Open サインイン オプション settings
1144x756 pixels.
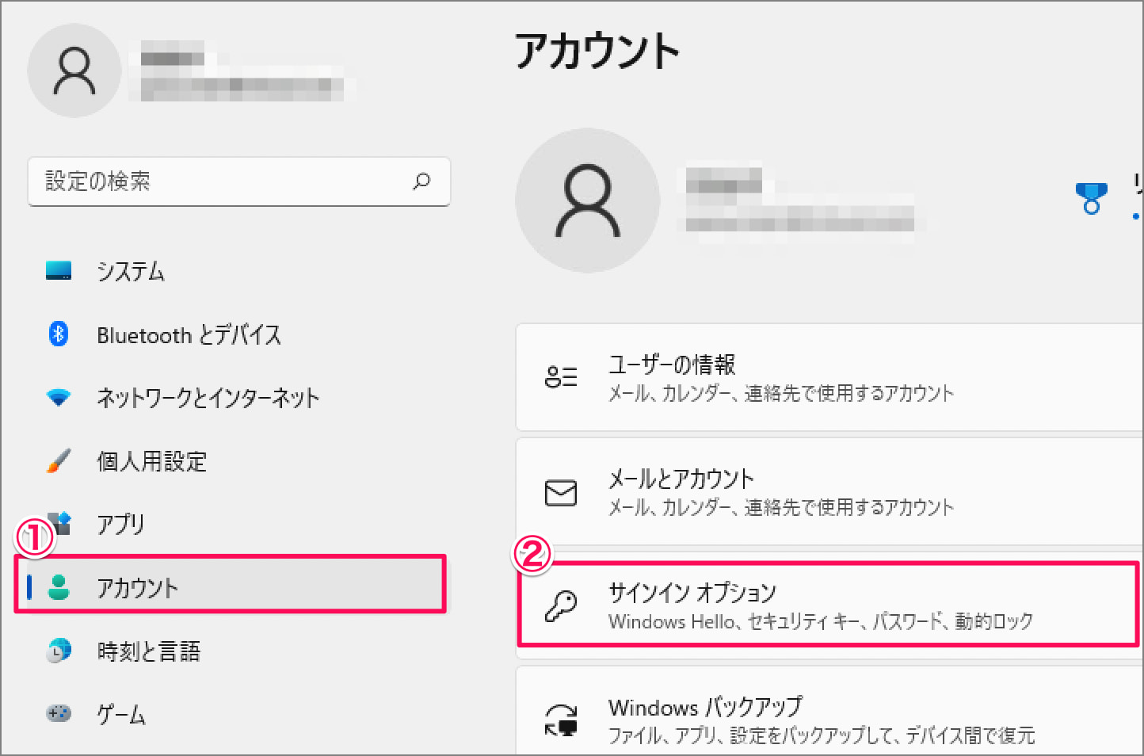tap(792, 605)
